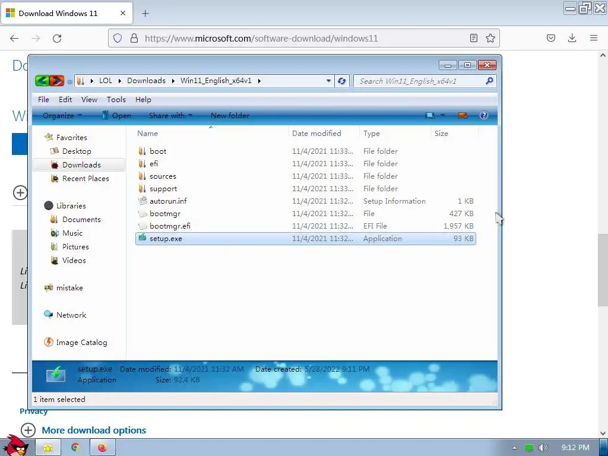Click the New folder button
The image size is (608, 456).
(x=230, y=116)
